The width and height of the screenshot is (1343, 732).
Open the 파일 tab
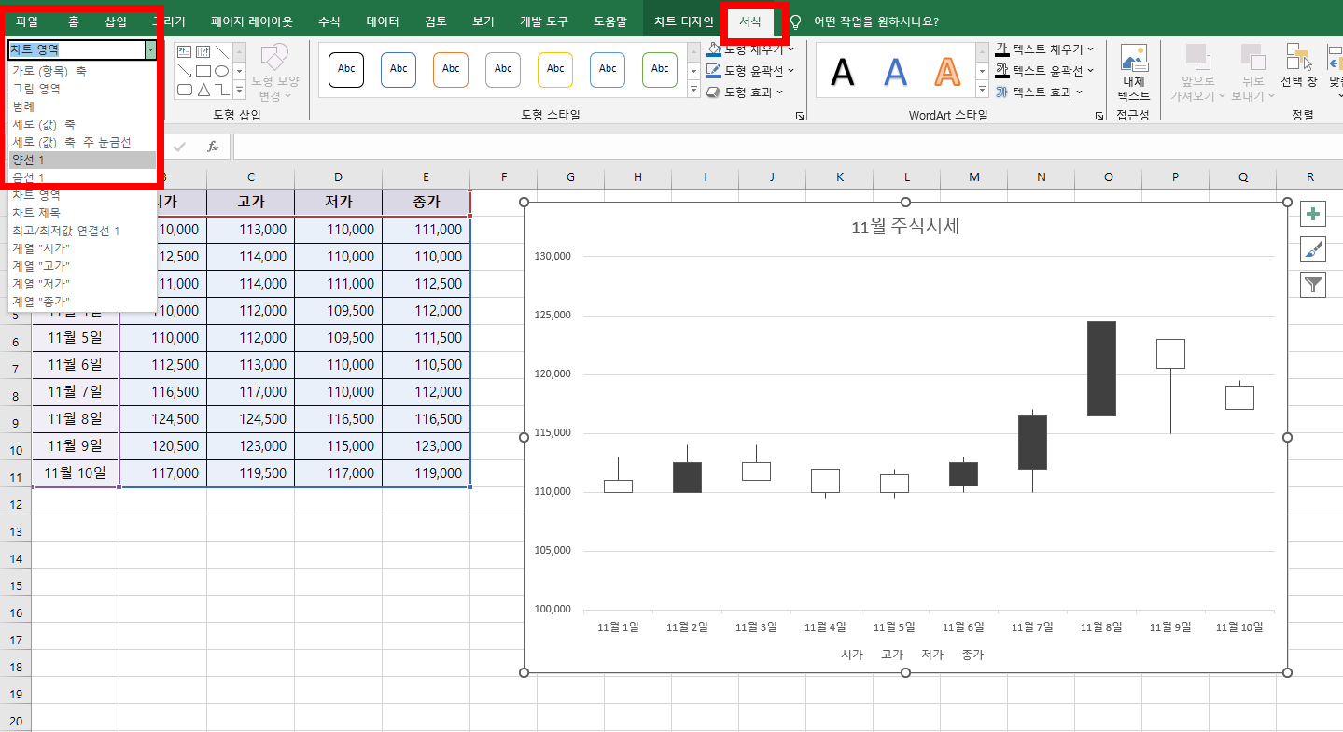click(x=27, y=21)
